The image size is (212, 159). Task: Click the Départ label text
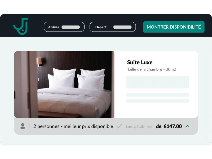click(x=101, y=27)
